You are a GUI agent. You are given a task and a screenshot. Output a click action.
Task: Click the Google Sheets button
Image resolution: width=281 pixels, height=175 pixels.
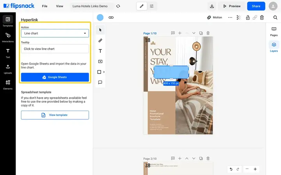tap(55, 77)
